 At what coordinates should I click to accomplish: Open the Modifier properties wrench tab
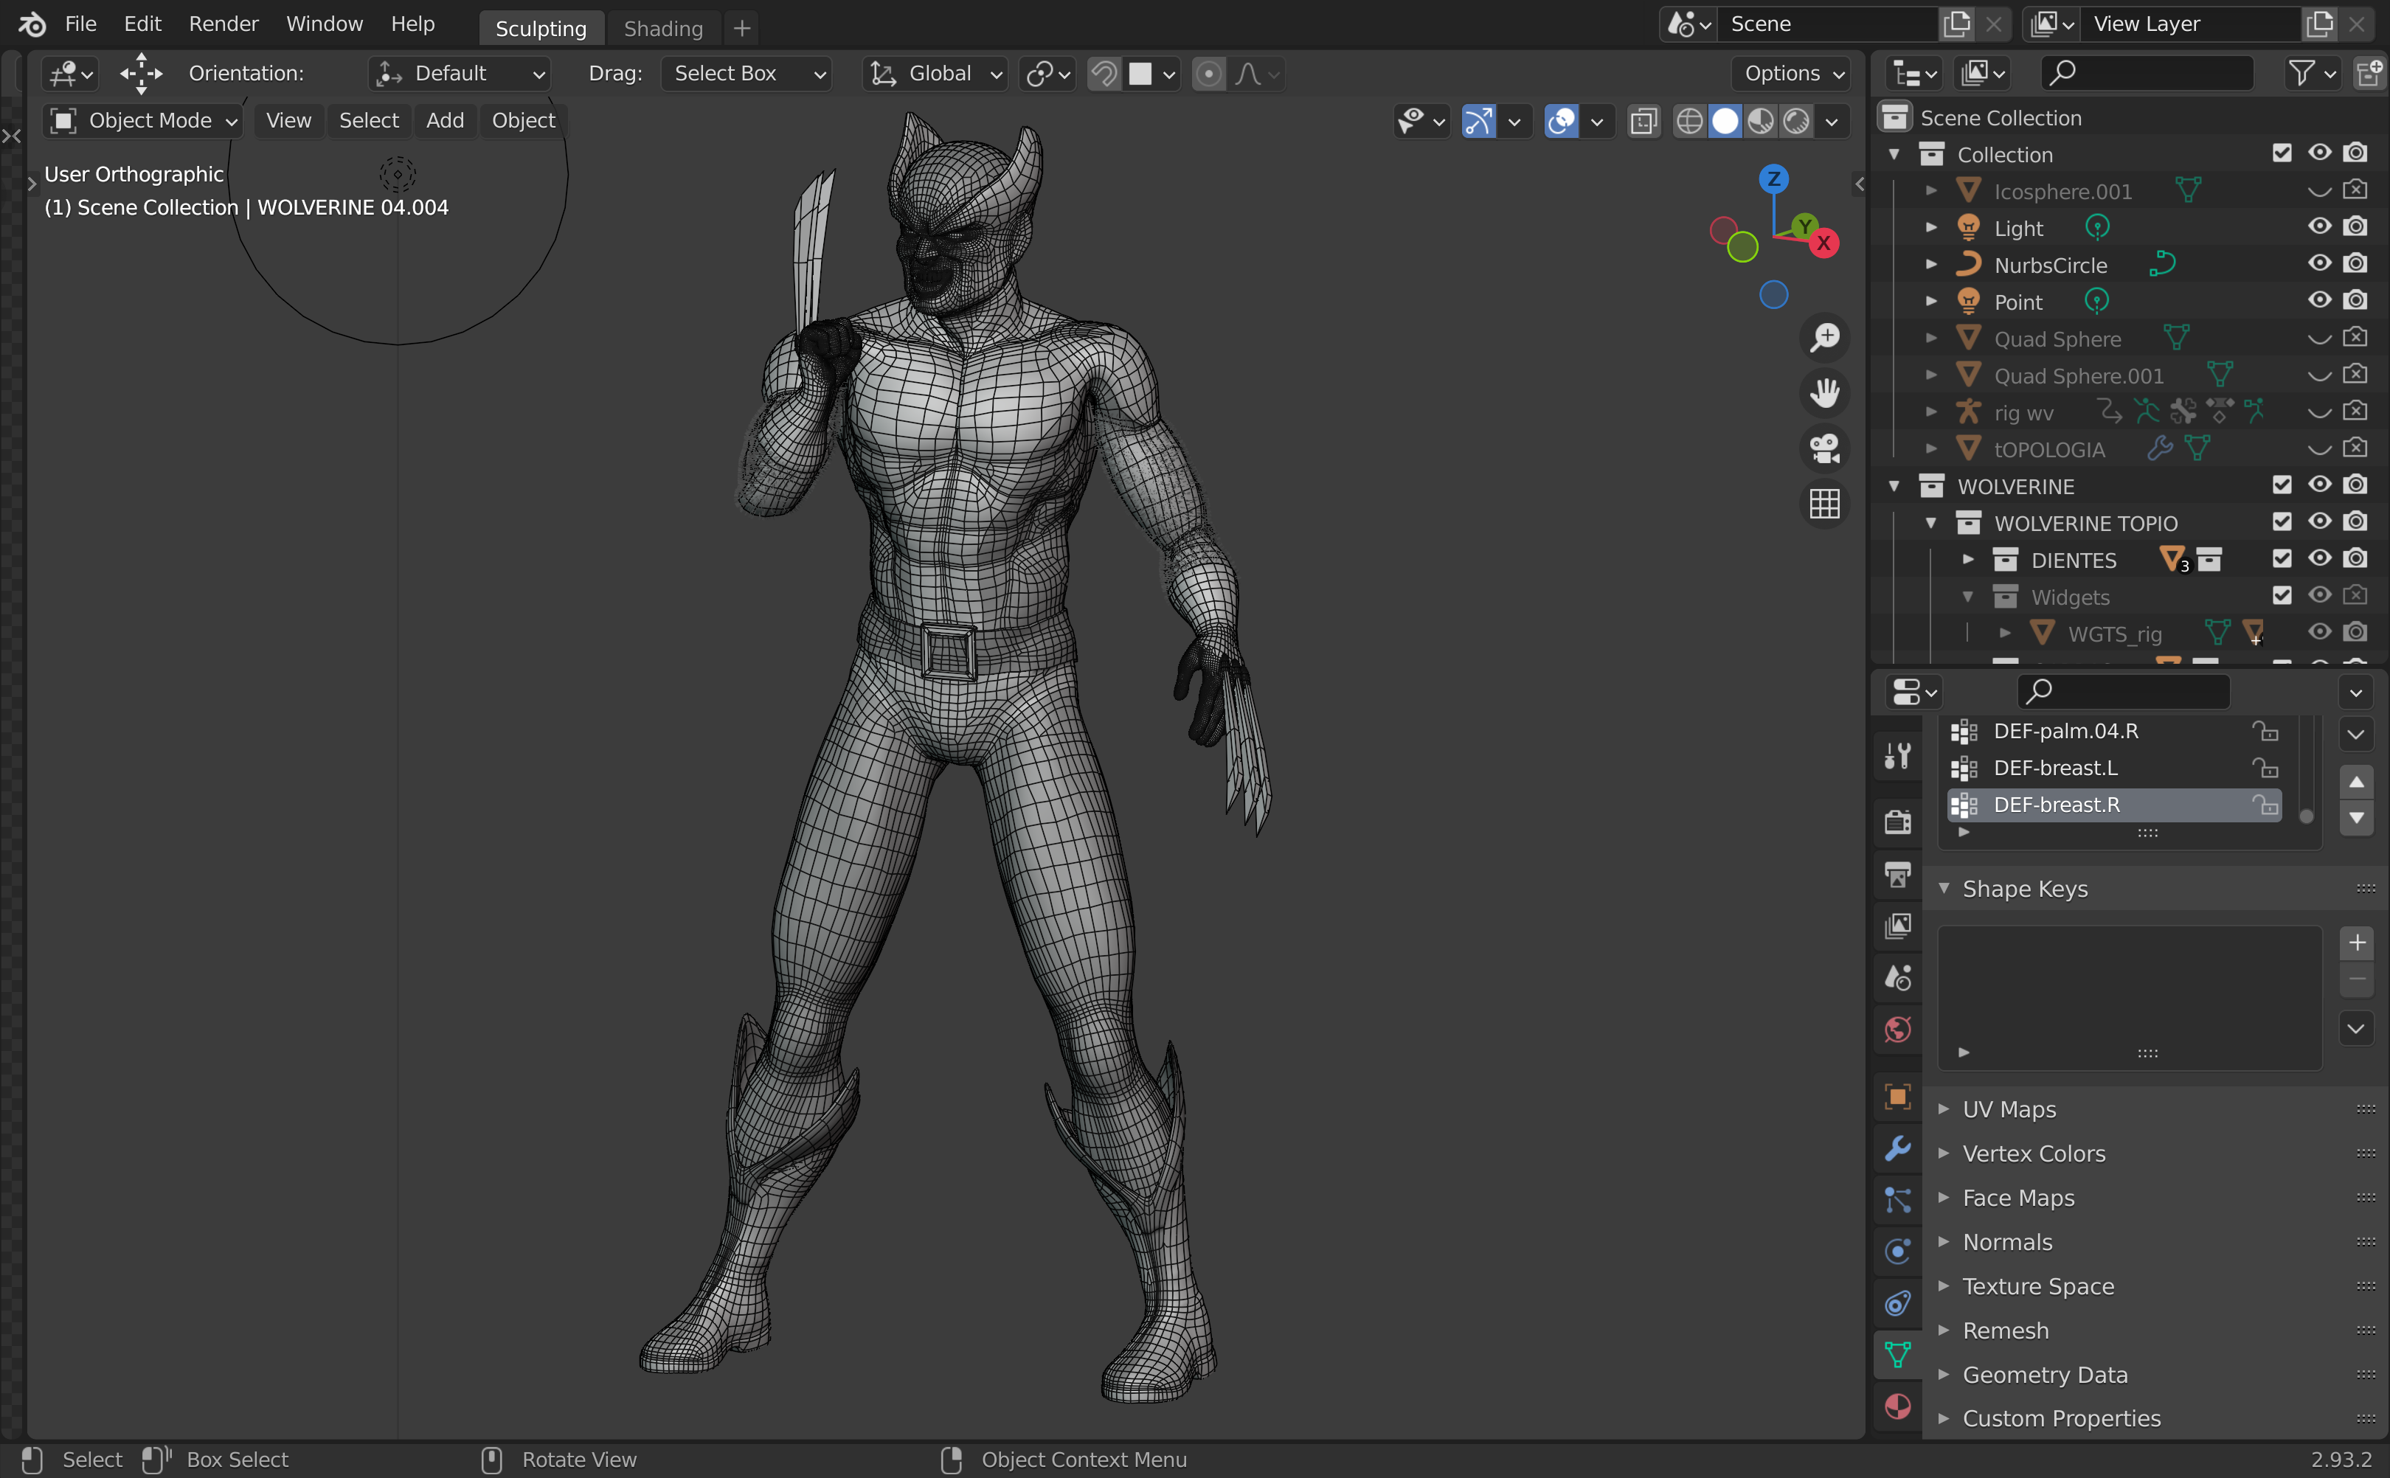point(1897,1148)
